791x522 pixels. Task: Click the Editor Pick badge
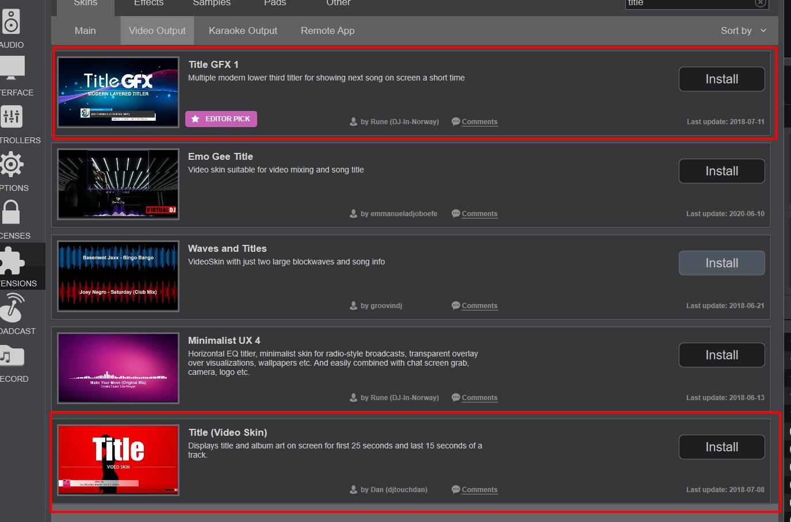point(221,119)
